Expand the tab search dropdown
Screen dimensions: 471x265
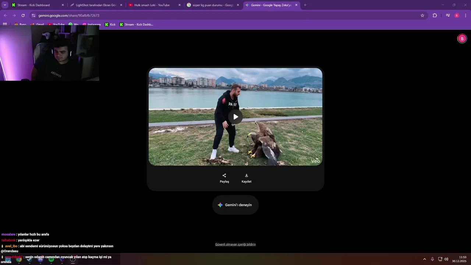click(x=5, y=5)
